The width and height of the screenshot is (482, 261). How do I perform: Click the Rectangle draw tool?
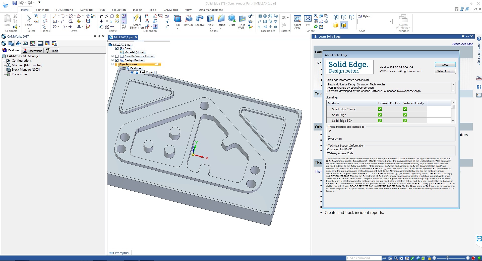(54, 21)
